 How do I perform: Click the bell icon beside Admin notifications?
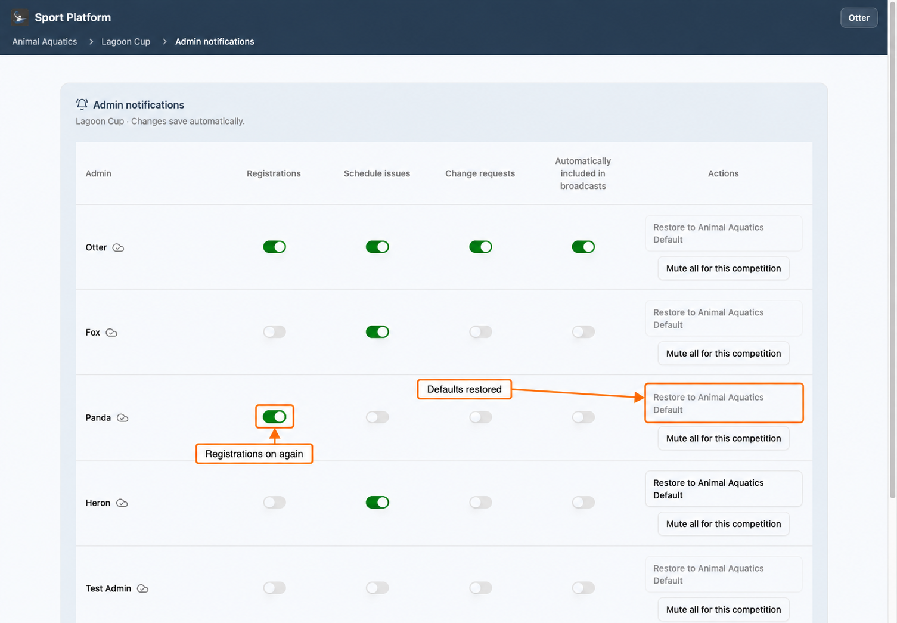coord(82,104)
